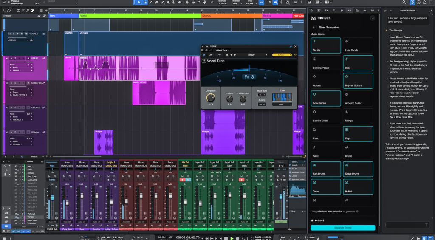435x240 pixels.
Task: Start new chat with Studio Assistant plus icon
Action: [391, 11]
